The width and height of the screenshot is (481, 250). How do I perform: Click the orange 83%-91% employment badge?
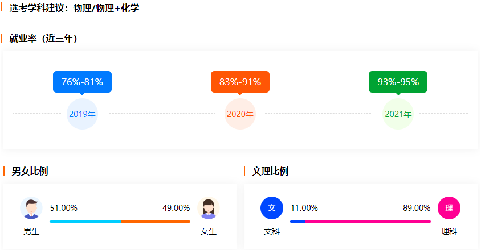pos(240,82)
